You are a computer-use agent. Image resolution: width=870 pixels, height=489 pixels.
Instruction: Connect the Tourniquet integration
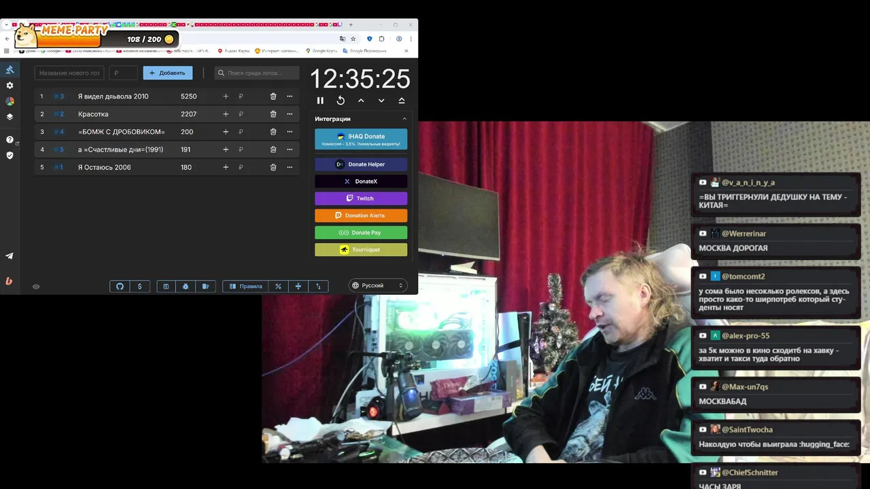pos(361,249)
